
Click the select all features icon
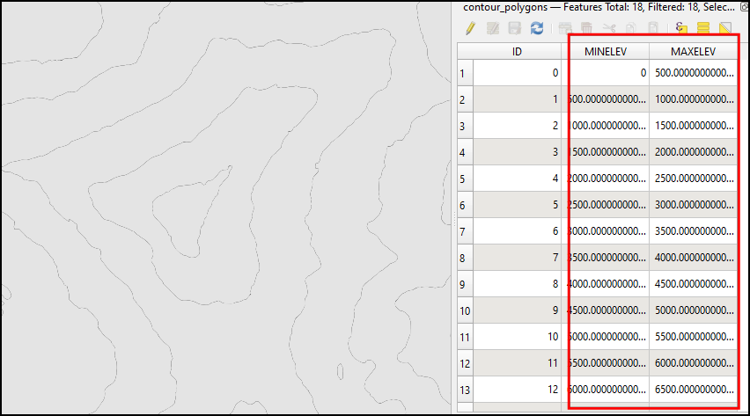click(x=703, y=28)
